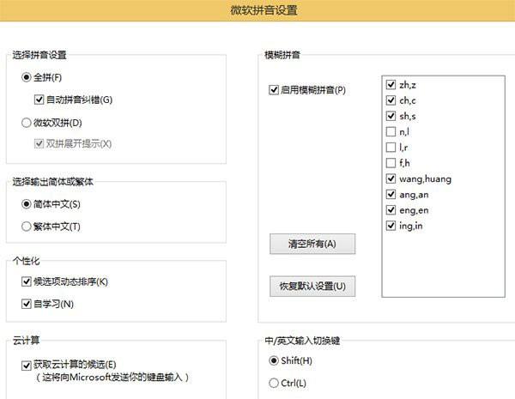The width and height of the screenshot is (515, 399).
Task: Enable the n,l fuzzy pair
Action: [391, 132]
